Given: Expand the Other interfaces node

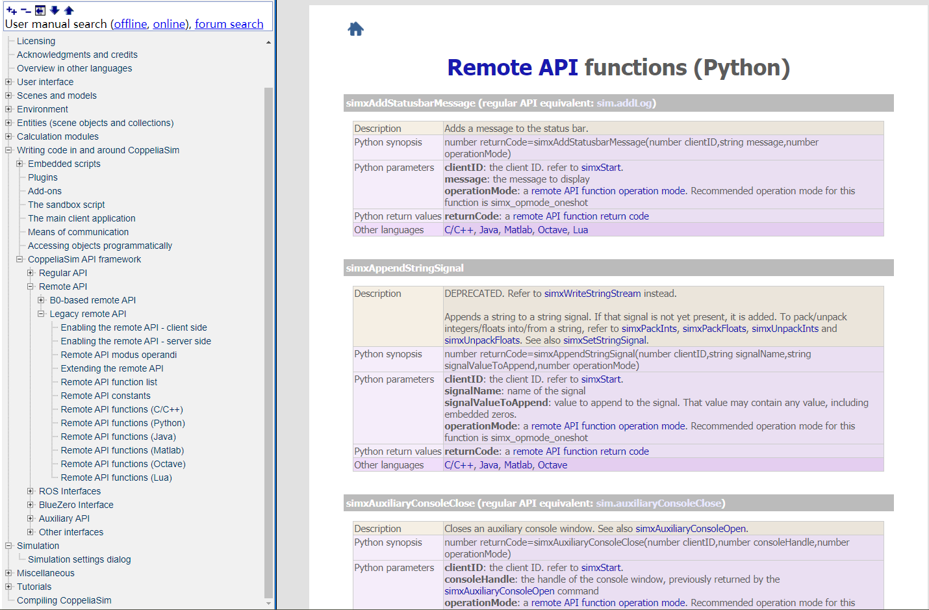Looking at the screenshot, I should coord(31,532).
